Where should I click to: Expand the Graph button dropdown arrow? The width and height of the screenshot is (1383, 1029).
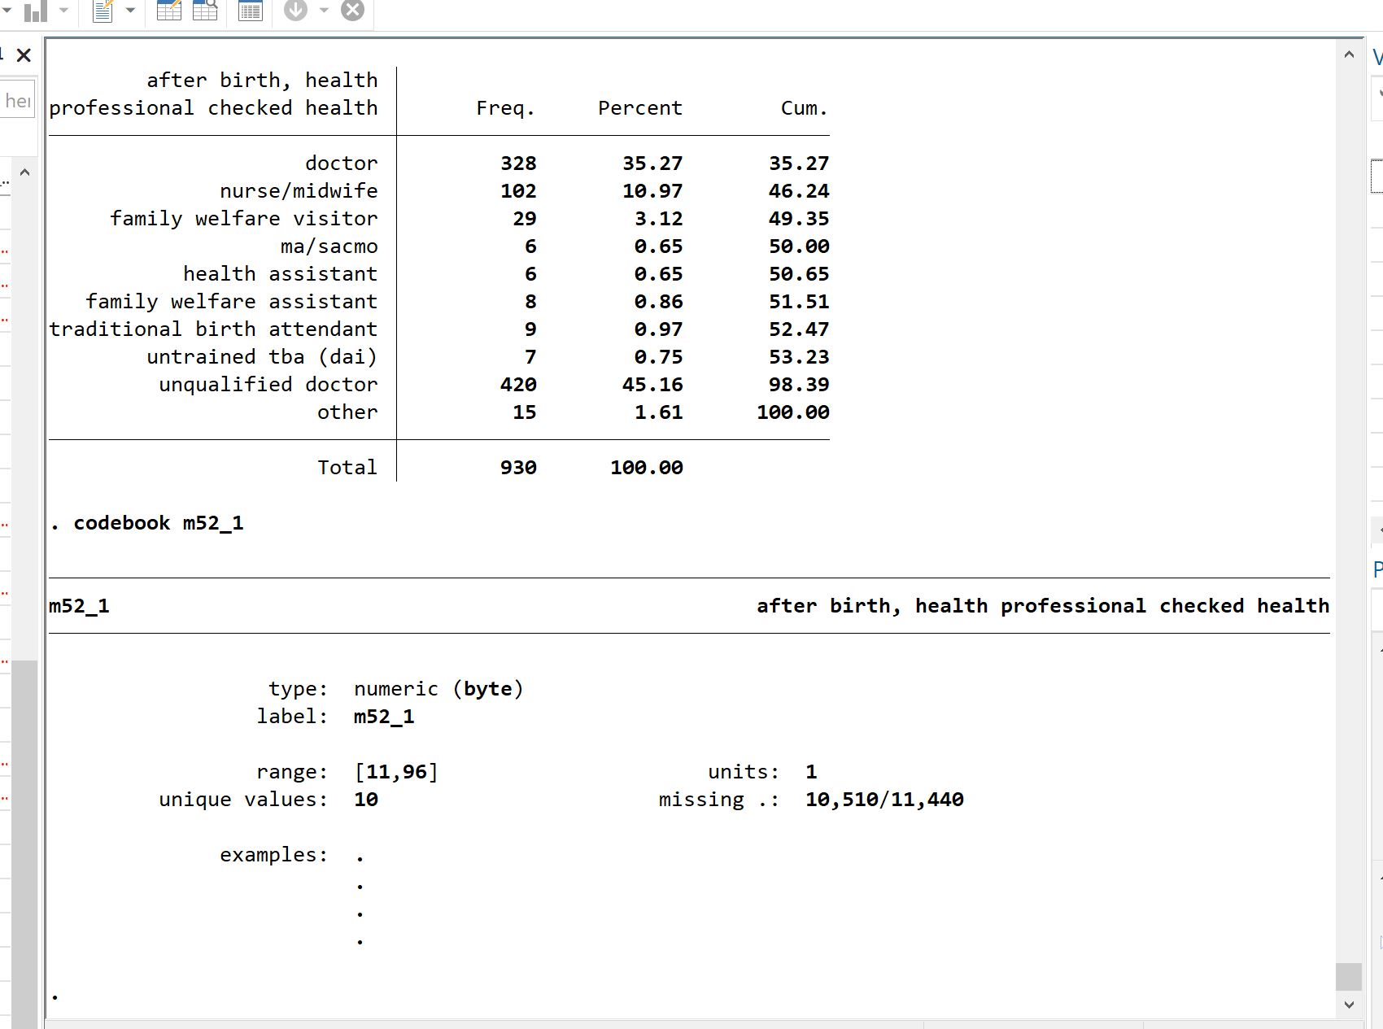(x=63, y=11)
